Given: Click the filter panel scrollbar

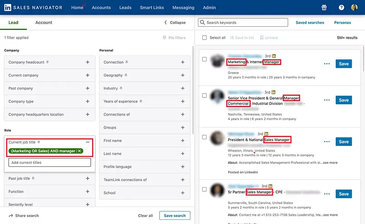Looking at the screenshot, I should (193, 90).
